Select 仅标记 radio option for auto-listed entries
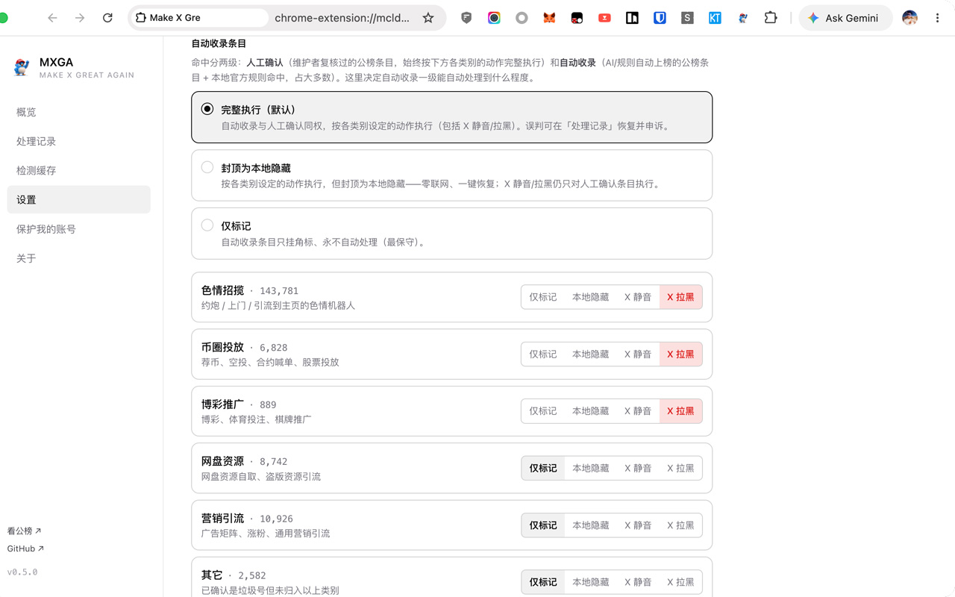Screen dimensions: 955x597 point(207,225)
